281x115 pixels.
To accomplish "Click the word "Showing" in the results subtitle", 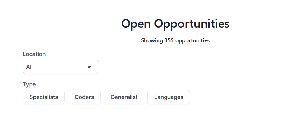I will [152, 40].
